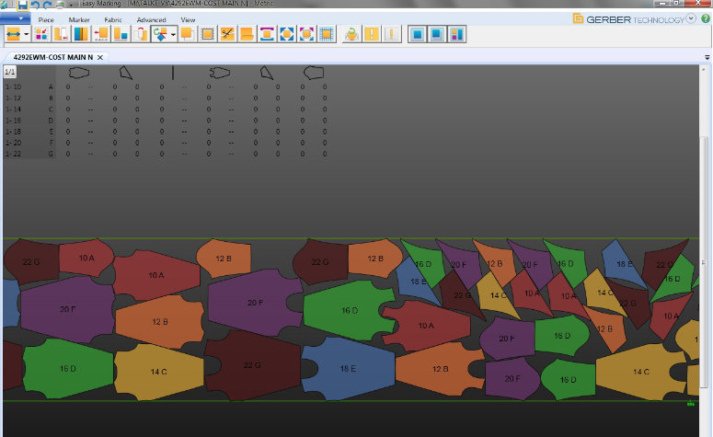Open the Marker menu
This screenshot has width=713, height=437.
pyautogui.click(x=79, y=20)
